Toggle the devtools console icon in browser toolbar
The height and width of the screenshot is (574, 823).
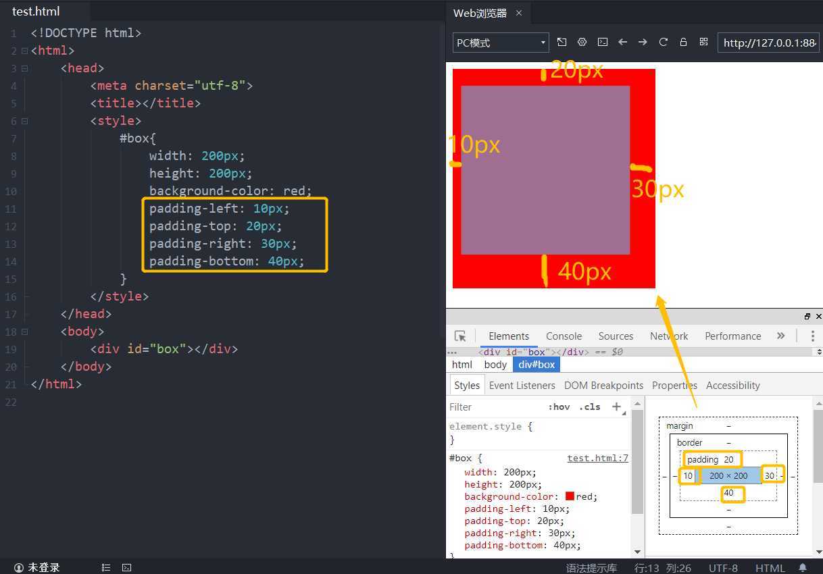pyautogui.click(x=602, y=42)
